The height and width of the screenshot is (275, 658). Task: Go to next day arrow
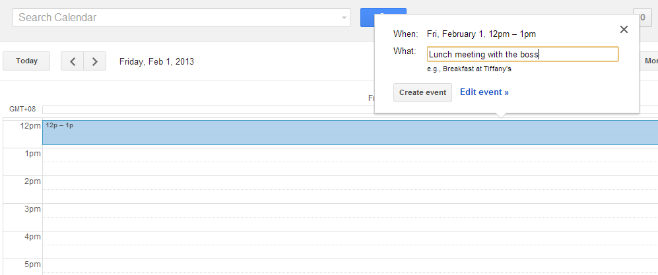95,61
